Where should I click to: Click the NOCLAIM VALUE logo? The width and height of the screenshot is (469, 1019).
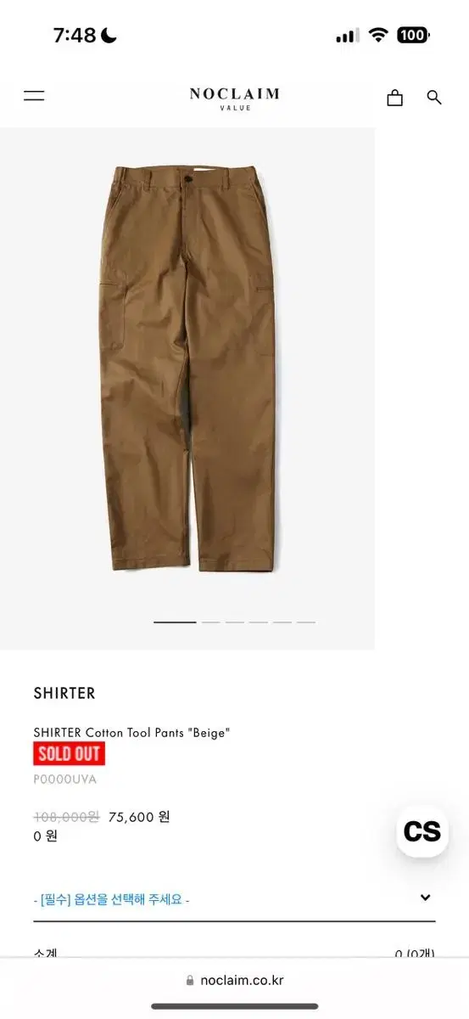pyautogui.click(x=234, y=99)
